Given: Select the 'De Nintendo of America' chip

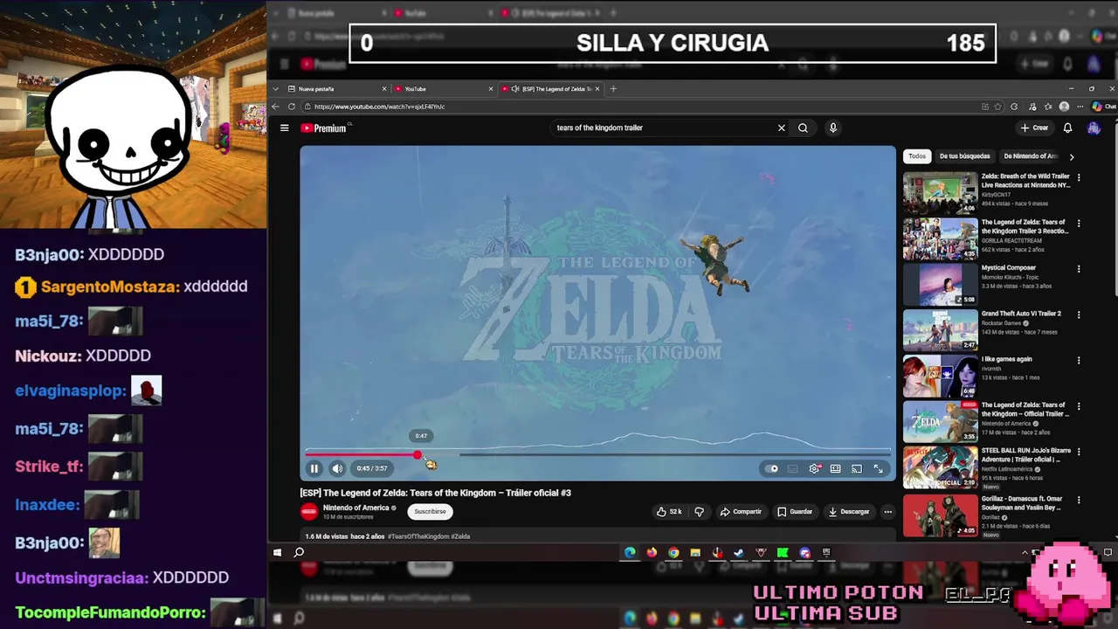Looking at the screenshot, I should (1032, 156).
